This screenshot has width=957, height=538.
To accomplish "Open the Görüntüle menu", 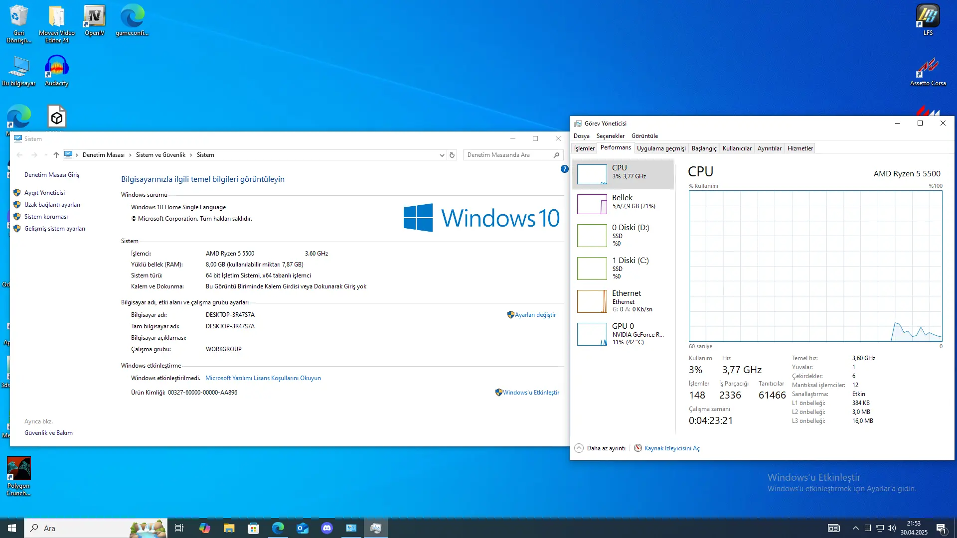I will pos(644,136).
